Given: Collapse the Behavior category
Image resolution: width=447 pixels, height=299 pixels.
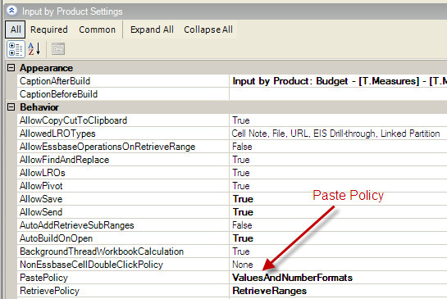Looking at the screenshot, I should pyautogui.click(x=11, y=107).
